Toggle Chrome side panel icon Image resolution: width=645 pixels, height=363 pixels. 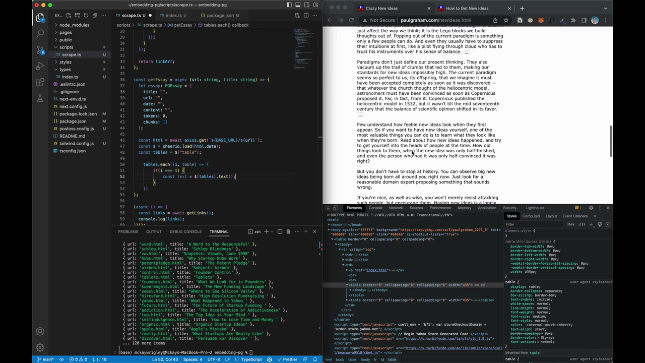point(584,20)
